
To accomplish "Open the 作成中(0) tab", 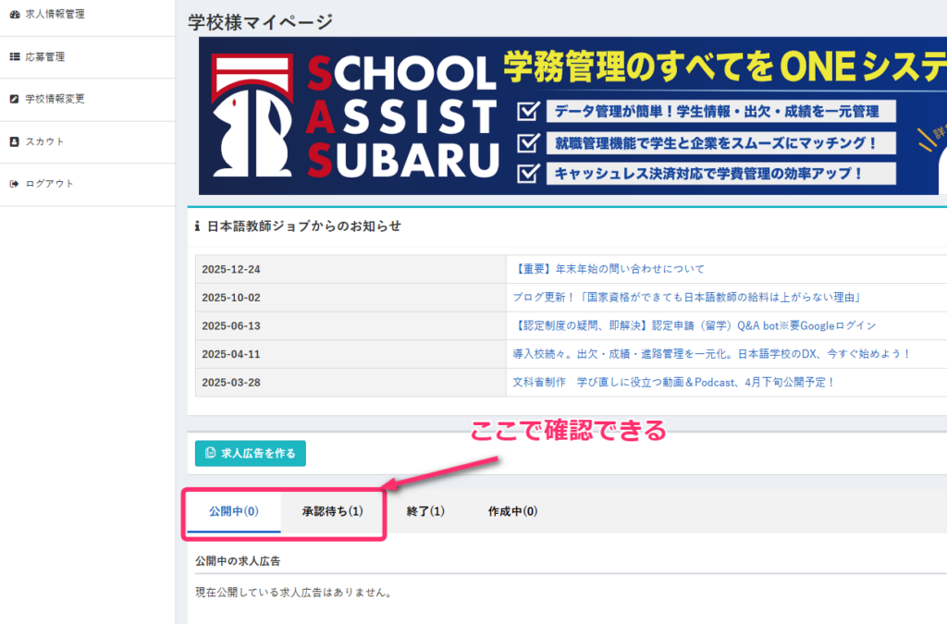I will 512,511.
